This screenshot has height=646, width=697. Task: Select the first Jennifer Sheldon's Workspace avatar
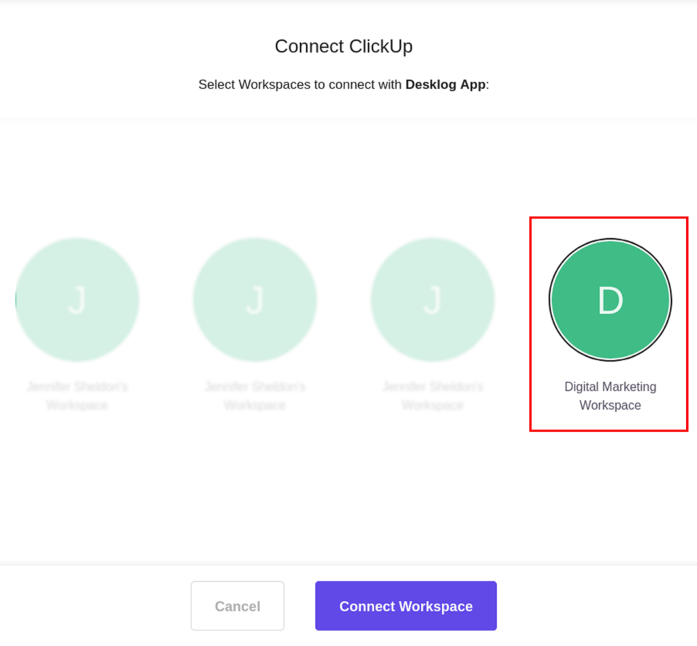coord(78,300)
